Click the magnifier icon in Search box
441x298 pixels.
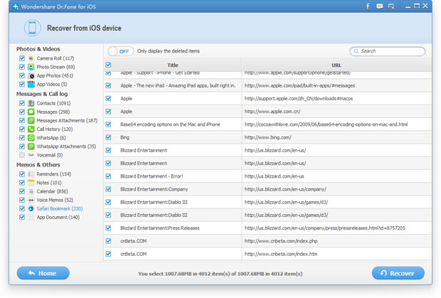[356, 51]
